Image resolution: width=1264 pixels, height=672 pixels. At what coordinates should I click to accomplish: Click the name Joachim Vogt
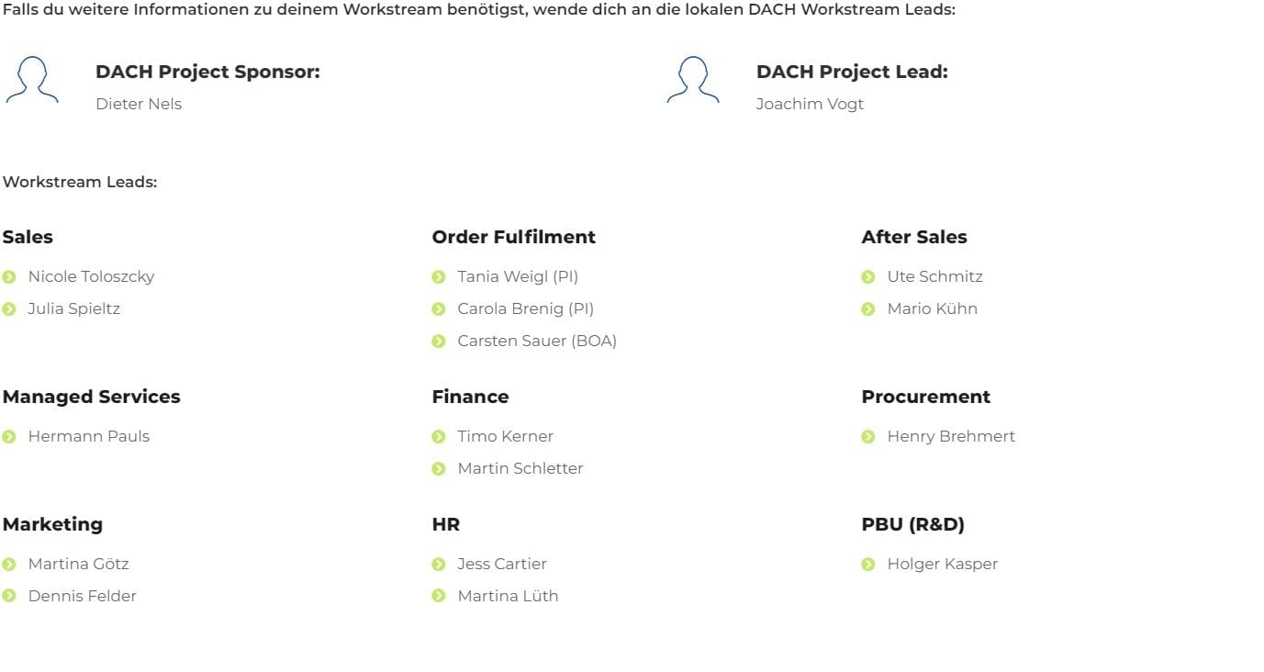[x=810, y=104]
